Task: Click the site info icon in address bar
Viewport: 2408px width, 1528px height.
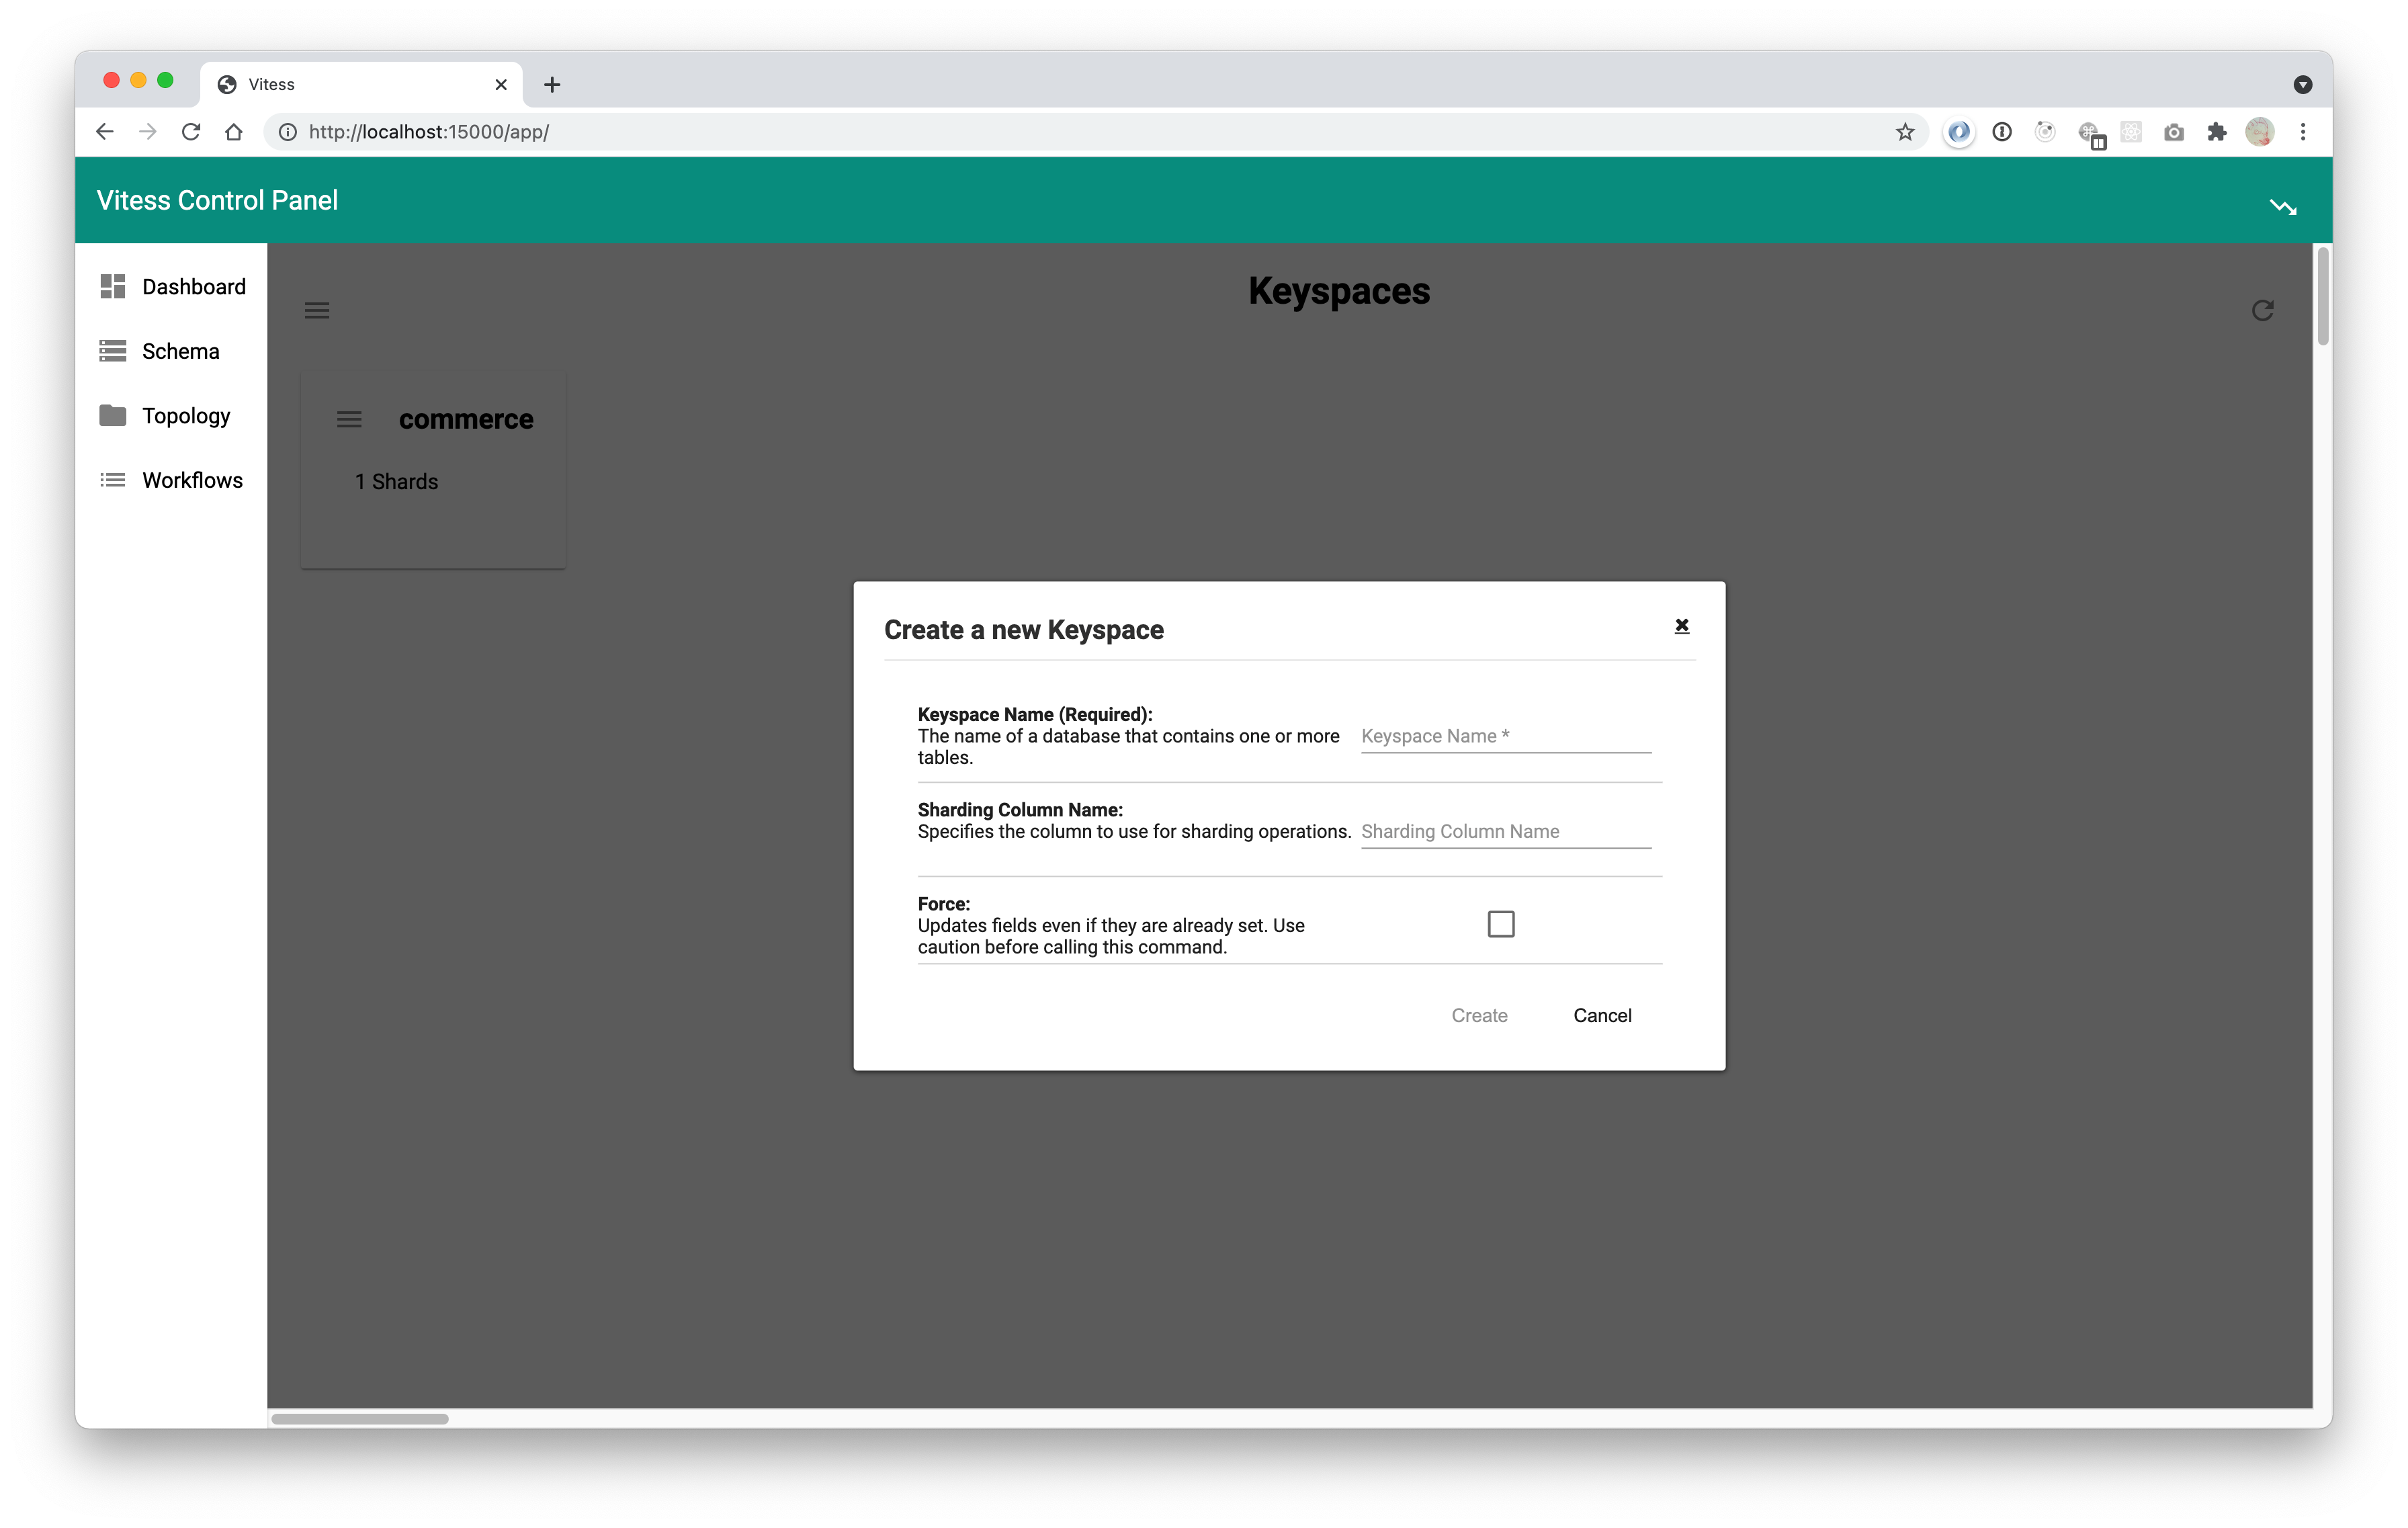Action: coord(288,132)
